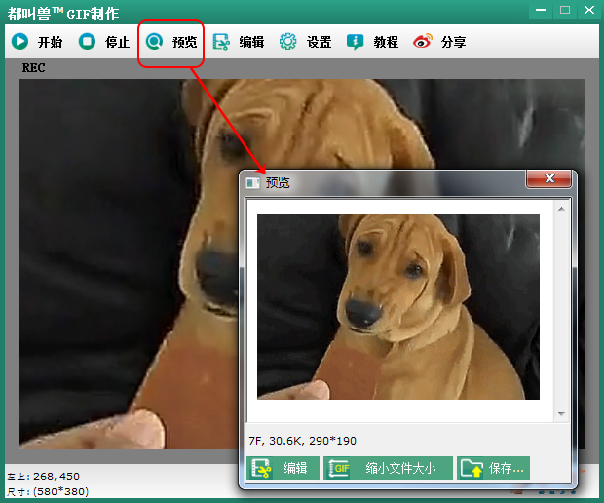This screenshot has width=604, height=503.
Task: Click 编辑 button in preview dialog
Action: tap(283, 468)
